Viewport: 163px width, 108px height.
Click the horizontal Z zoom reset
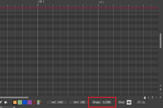(152, 97)
